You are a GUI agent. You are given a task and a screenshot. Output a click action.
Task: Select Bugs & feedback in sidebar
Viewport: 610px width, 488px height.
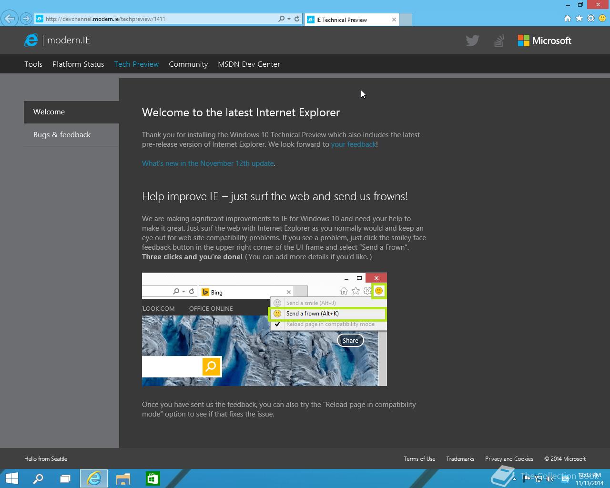71,135
